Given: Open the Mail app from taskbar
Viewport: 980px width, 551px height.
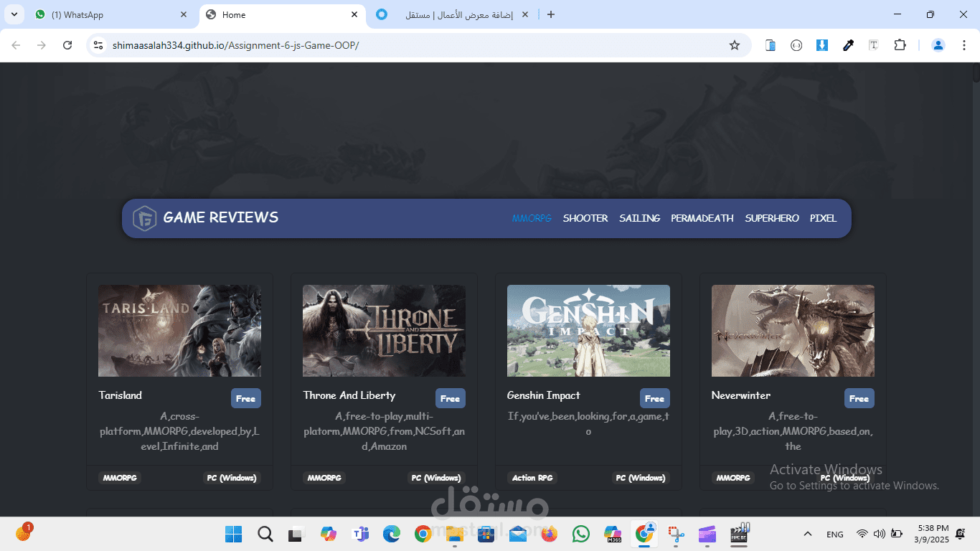Looking at the screenshot, I should (x=518, y=534).
